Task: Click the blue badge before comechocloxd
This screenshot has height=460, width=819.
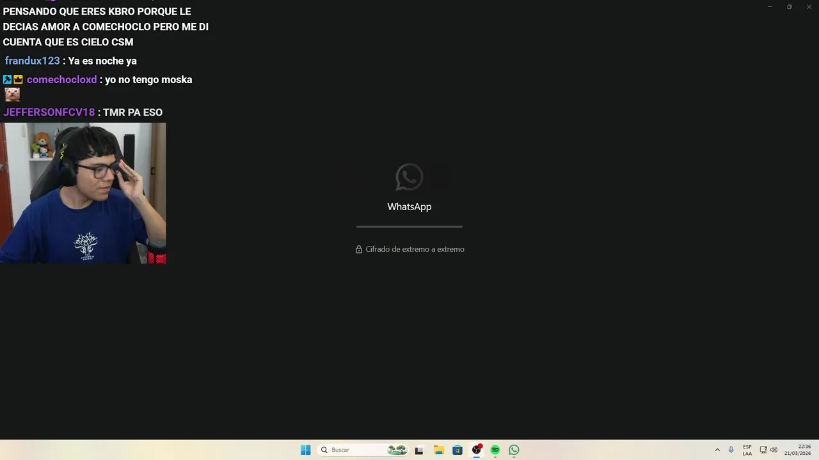Action: pos(8,79)
